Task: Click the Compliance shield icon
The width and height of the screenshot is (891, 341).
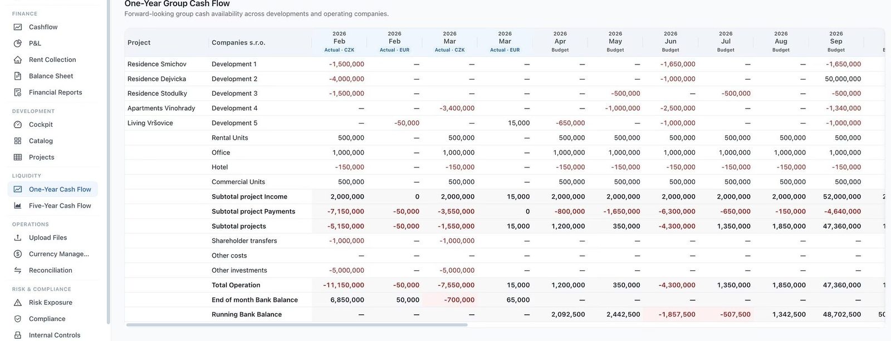Action: tap(18, 319)
